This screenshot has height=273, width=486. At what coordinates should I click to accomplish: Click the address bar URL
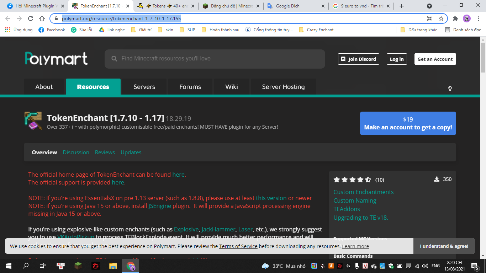pos(121,18)
